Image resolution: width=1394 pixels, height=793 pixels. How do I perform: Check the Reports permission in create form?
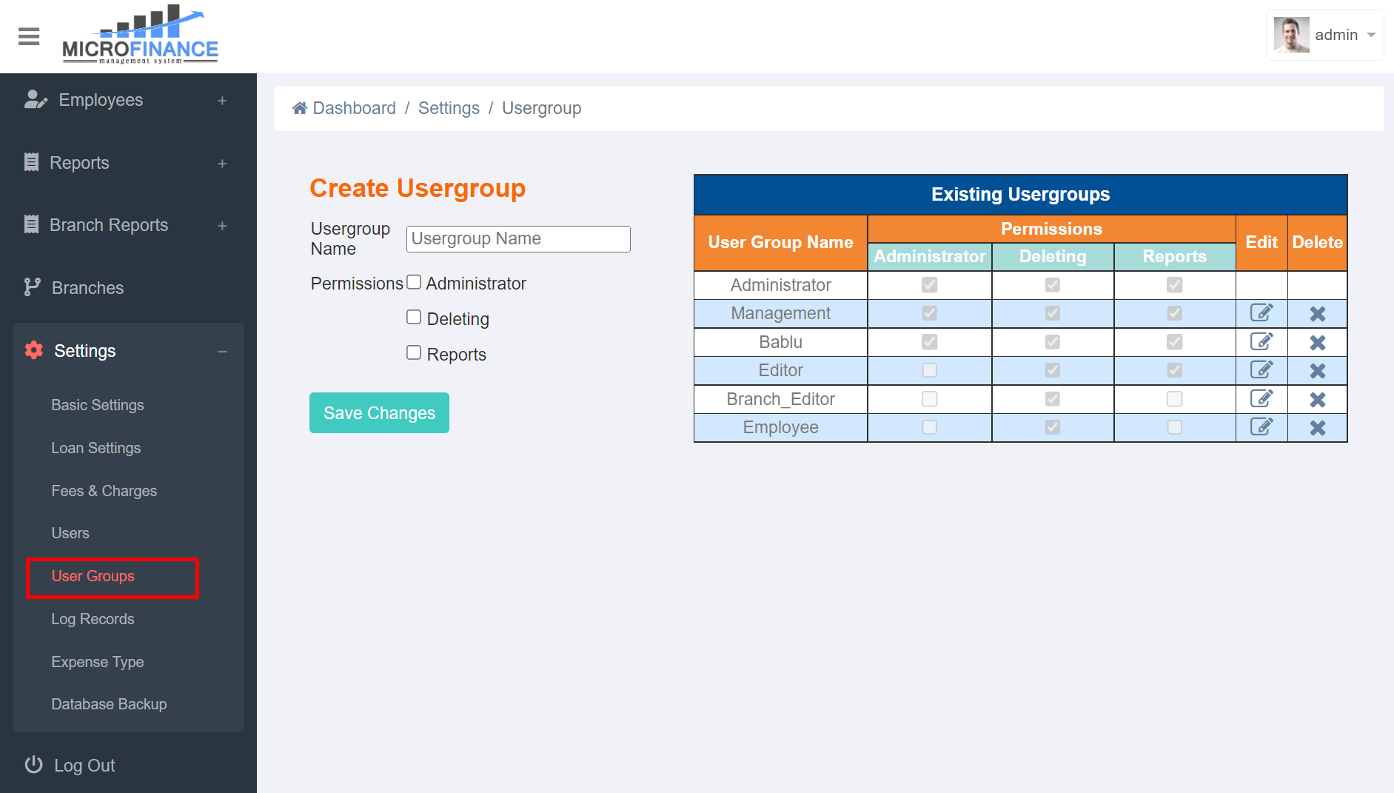click(x=414, y=353)
